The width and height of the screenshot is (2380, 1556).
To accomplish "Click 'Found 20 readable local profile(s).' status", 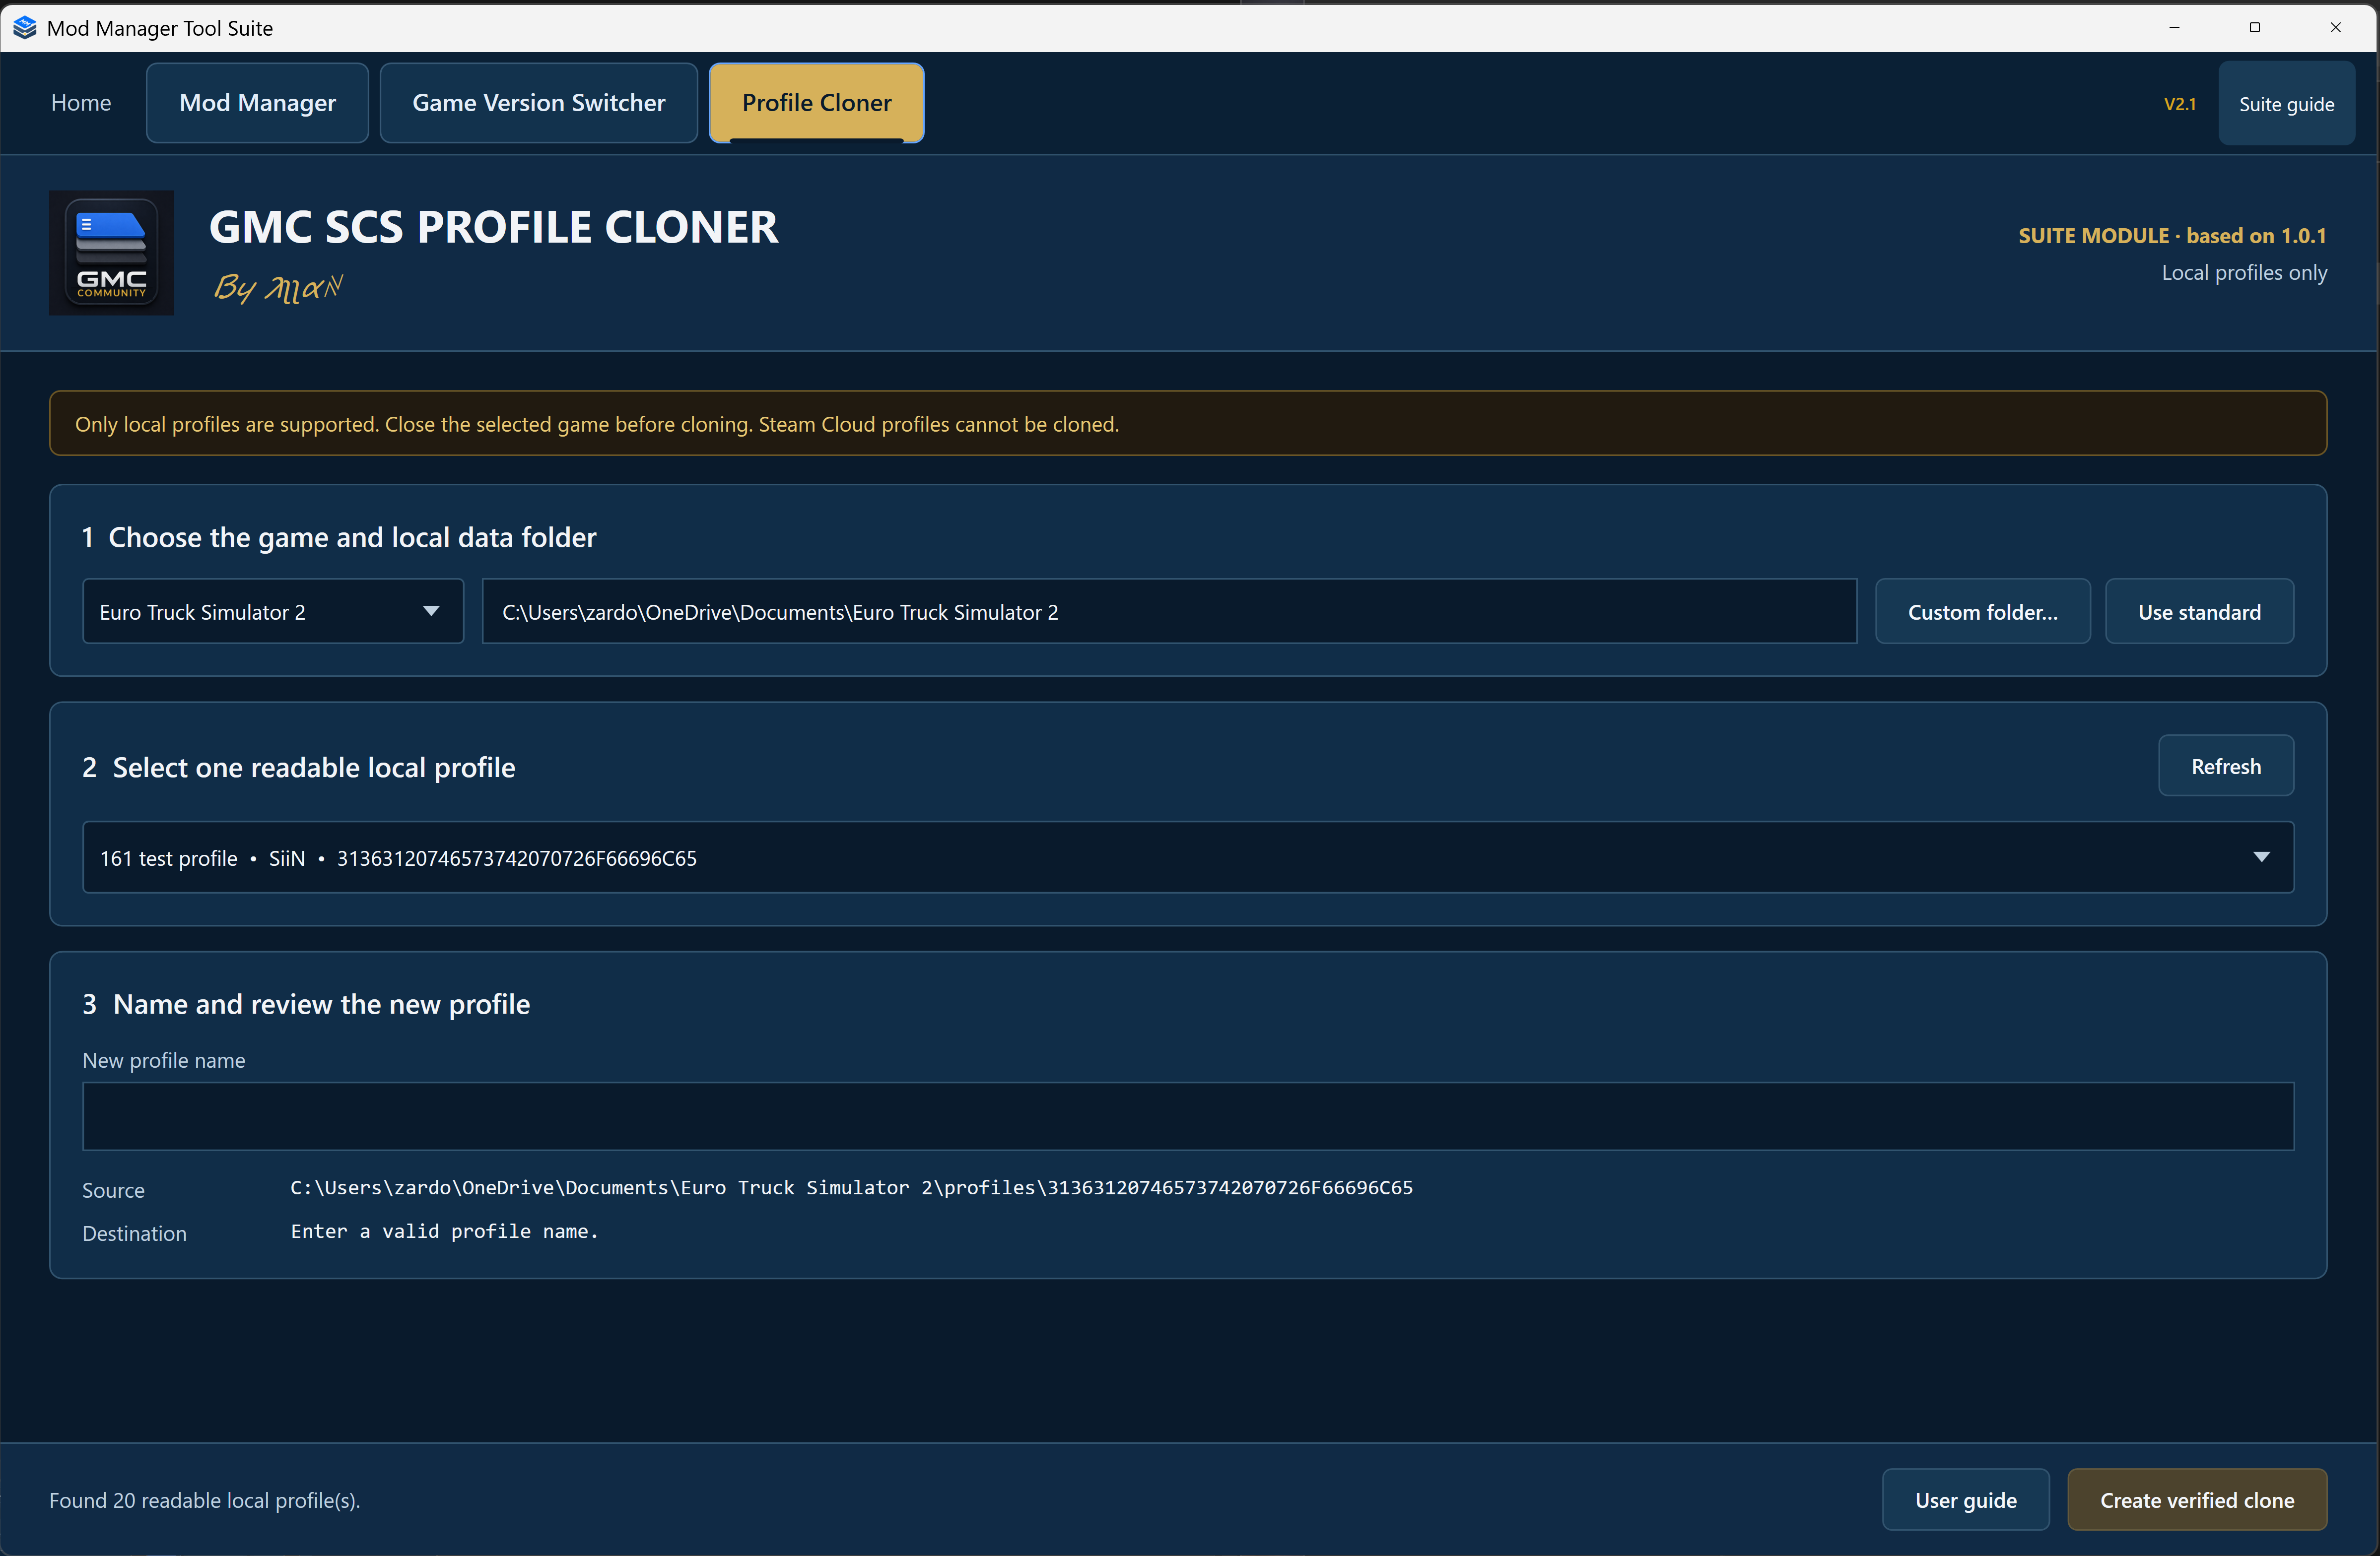I will pyautogui.click(x=205, y=1500).
